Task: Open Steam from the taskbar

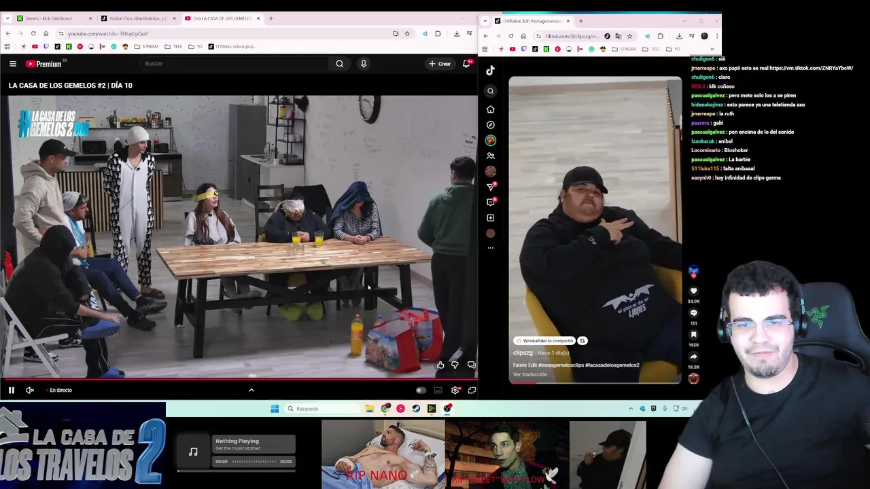Action: (416, 409)
